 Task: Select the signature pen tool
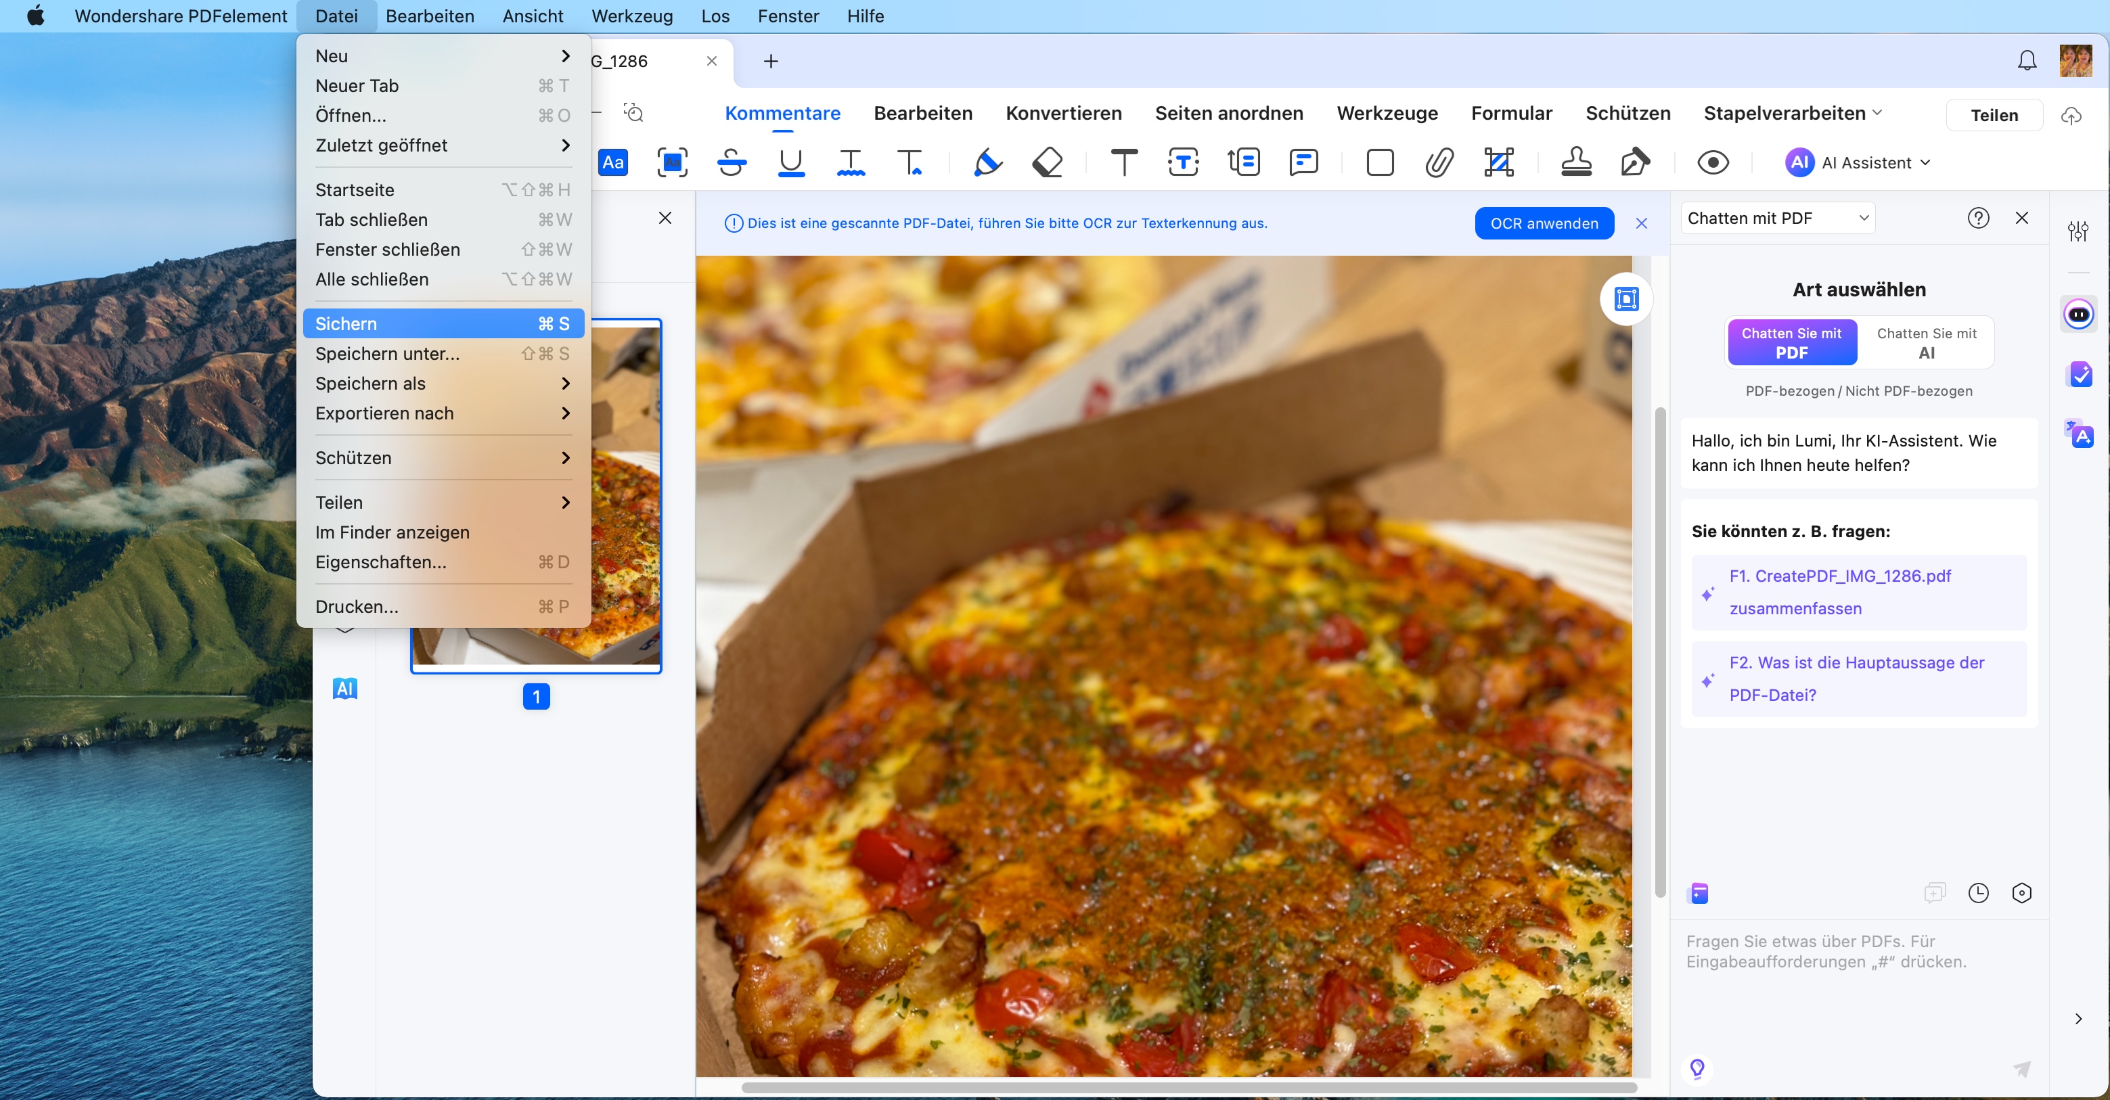[x=1635, y=162]
